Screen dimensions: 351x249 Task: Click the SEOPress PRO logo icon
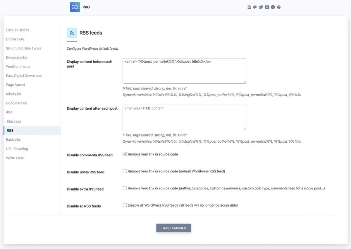pyautogui.click(x=75, y=7)
